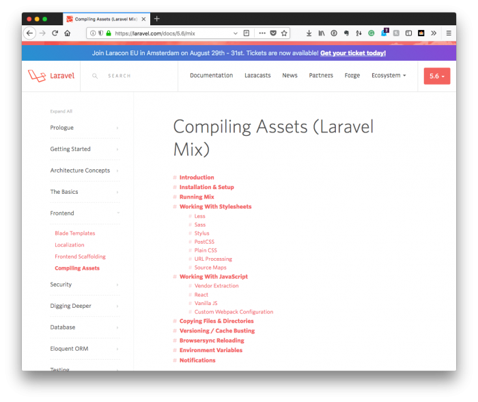Jump to Browsersync Reloading section
The height and width of the screenshot is (402, 478).
pos(212,341)
